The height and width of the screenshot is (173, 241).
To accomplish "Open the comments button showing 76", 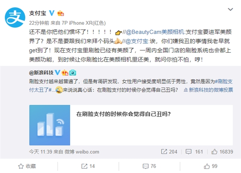I will click(149, 166).
